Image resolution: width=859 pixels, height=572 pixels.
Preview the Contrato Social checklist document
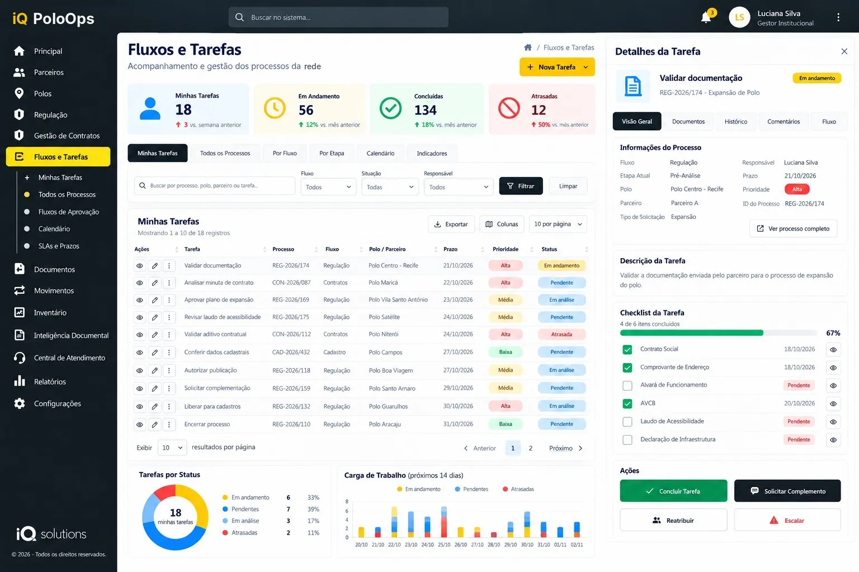833,350
